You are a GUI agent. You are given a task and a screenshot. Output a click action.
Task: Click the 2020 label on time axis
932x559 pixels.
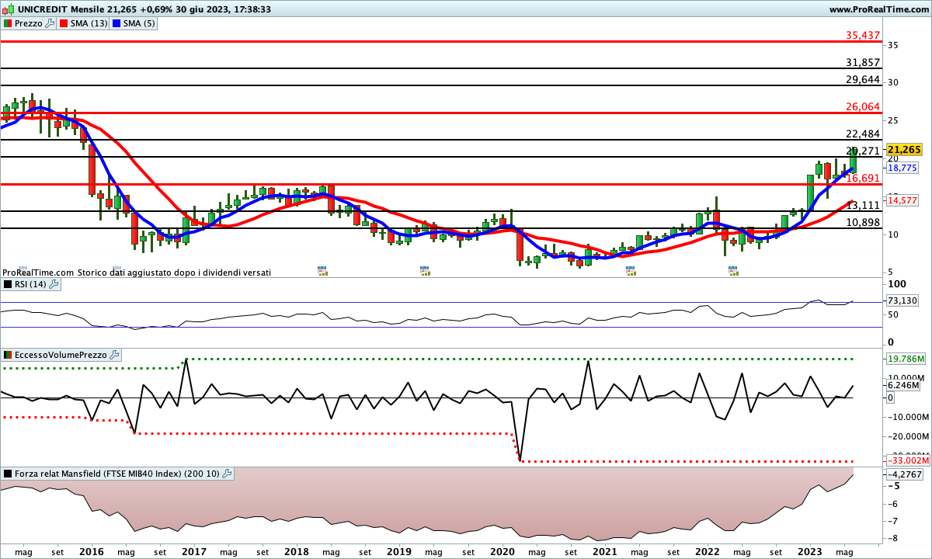[x=502, y=552]
